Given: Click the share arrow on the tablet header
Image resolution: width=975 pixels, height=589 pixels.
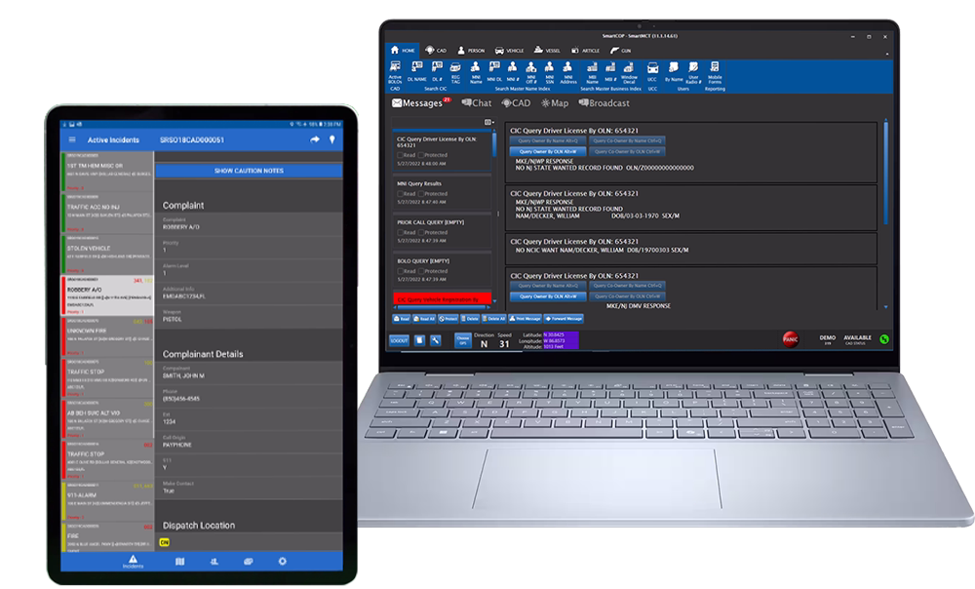Looking at the screenshot, I should (x=315, y=139).
